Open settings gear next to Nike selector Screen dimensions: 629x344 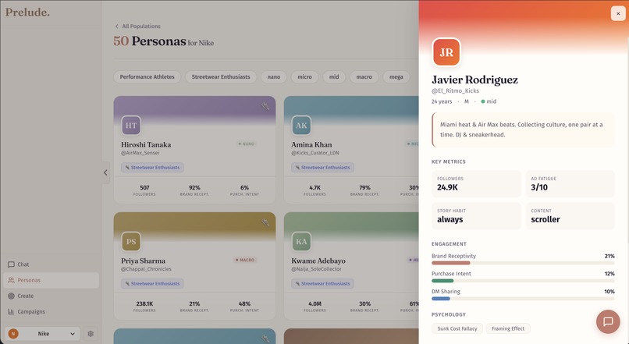(x=91, y=334)
